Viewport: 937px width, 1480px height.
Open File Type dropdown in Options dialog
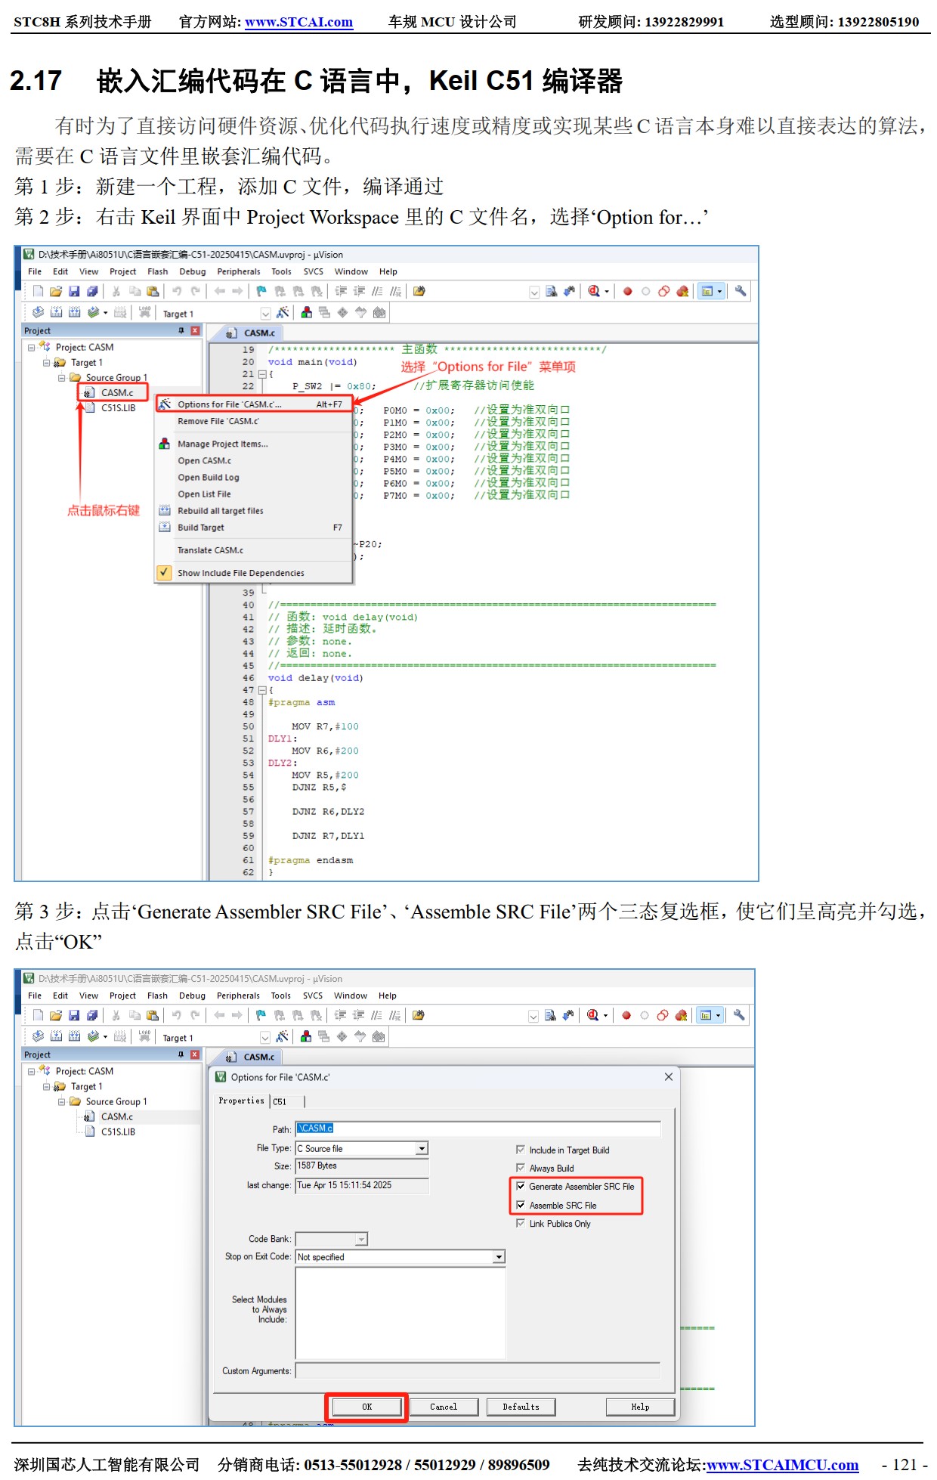tap(422, 1148)
